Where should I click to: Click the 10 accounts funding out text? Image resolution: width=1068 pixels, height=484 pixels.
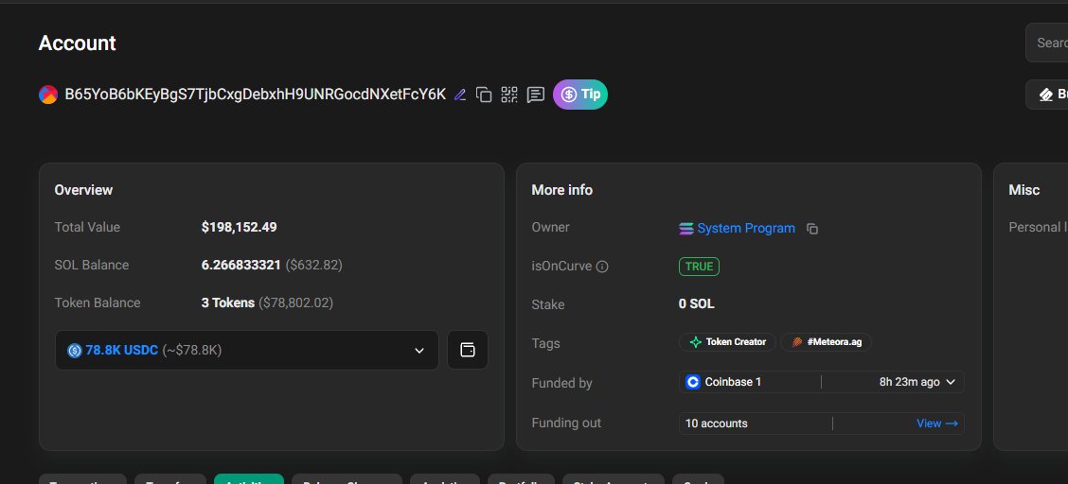tap(717, 423)
